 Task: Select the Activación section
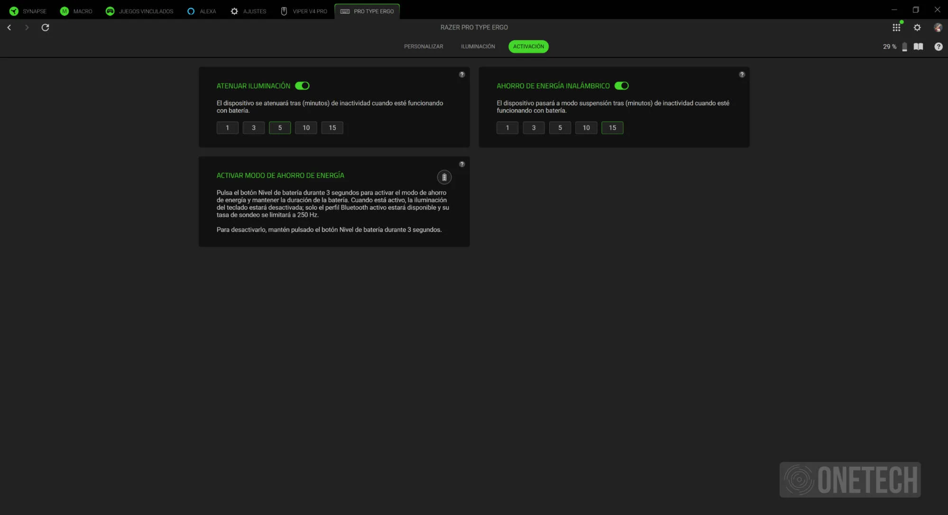[528, 46]
